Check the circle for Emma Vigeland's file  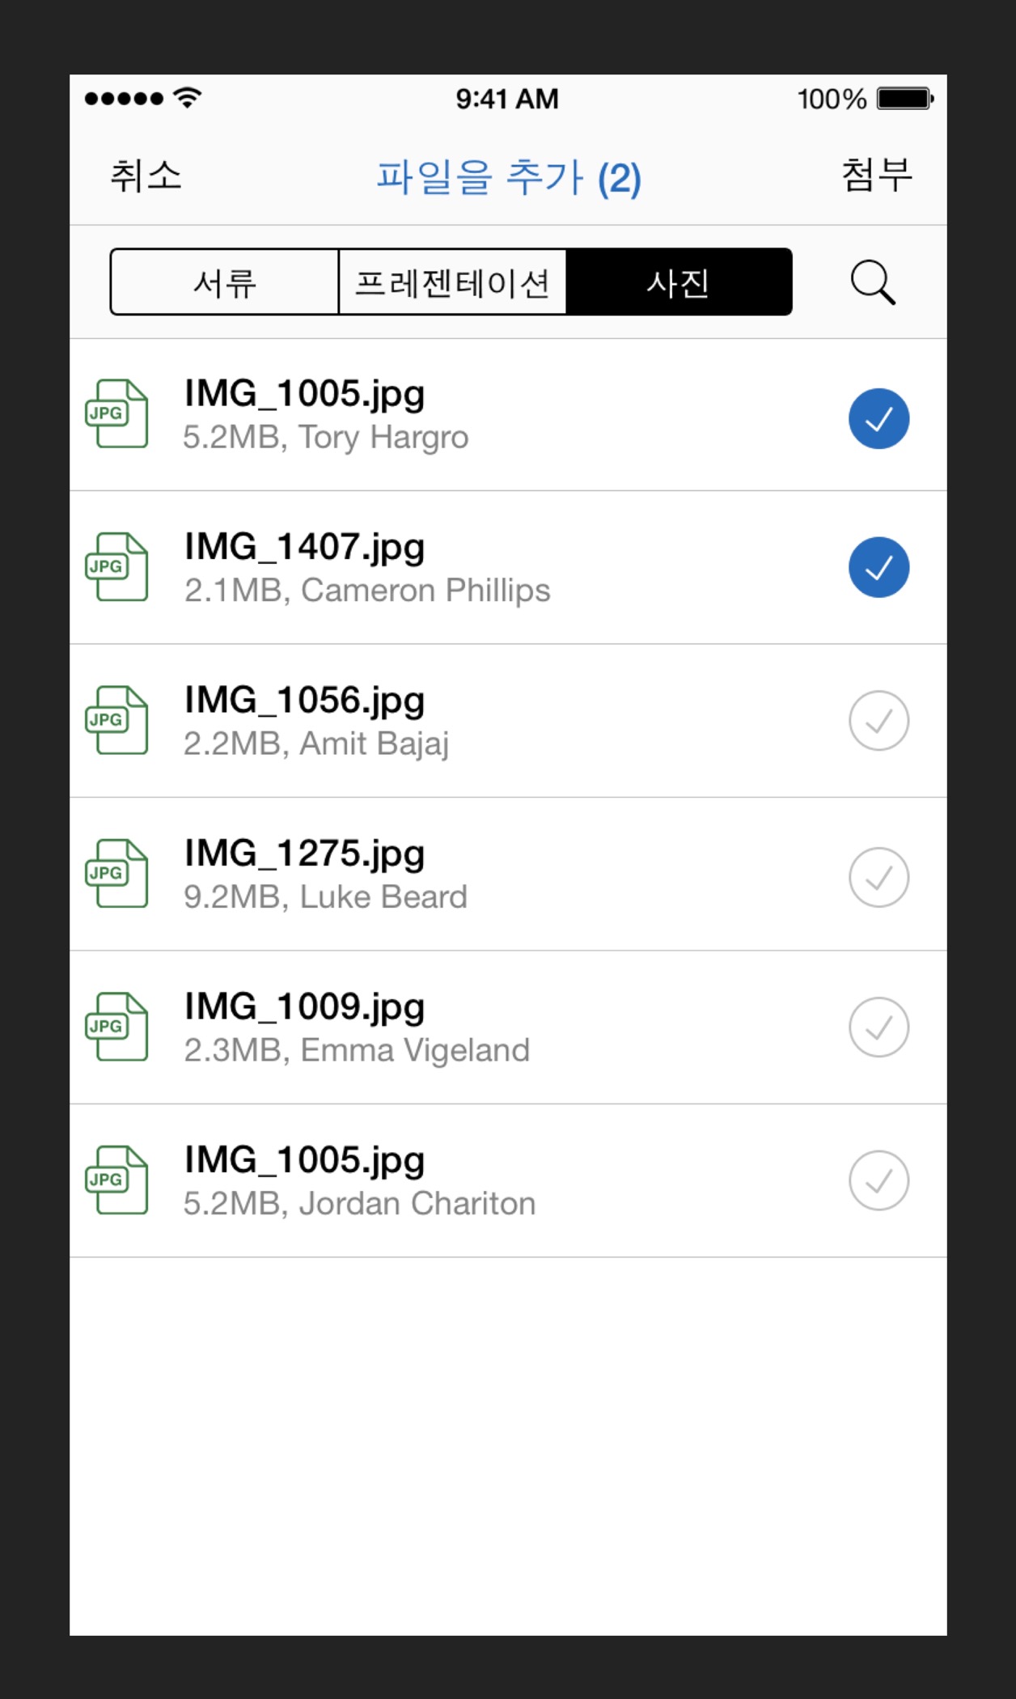[878, 1027]
